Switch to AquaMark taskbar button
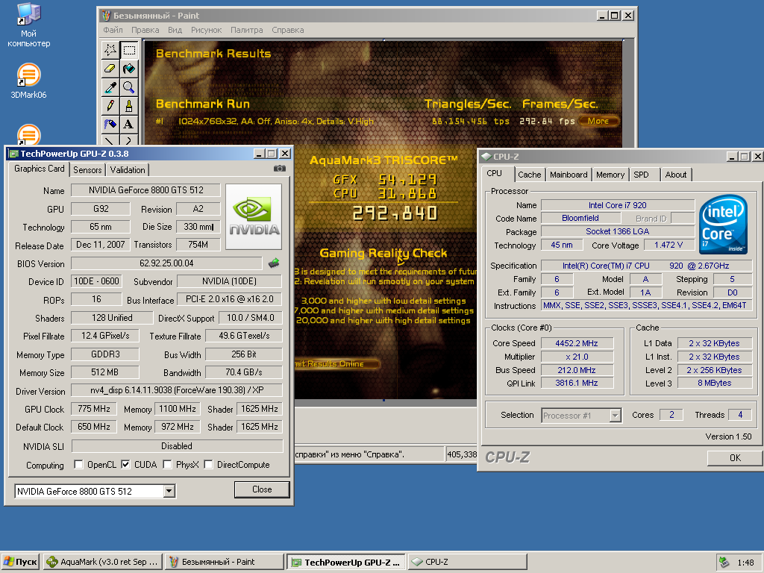The height and width of the screenshot is (573, 764). (102, 562)
